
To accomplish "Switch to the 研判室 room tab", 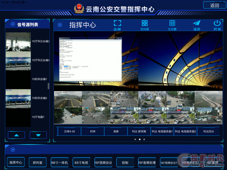I will 37,162.
